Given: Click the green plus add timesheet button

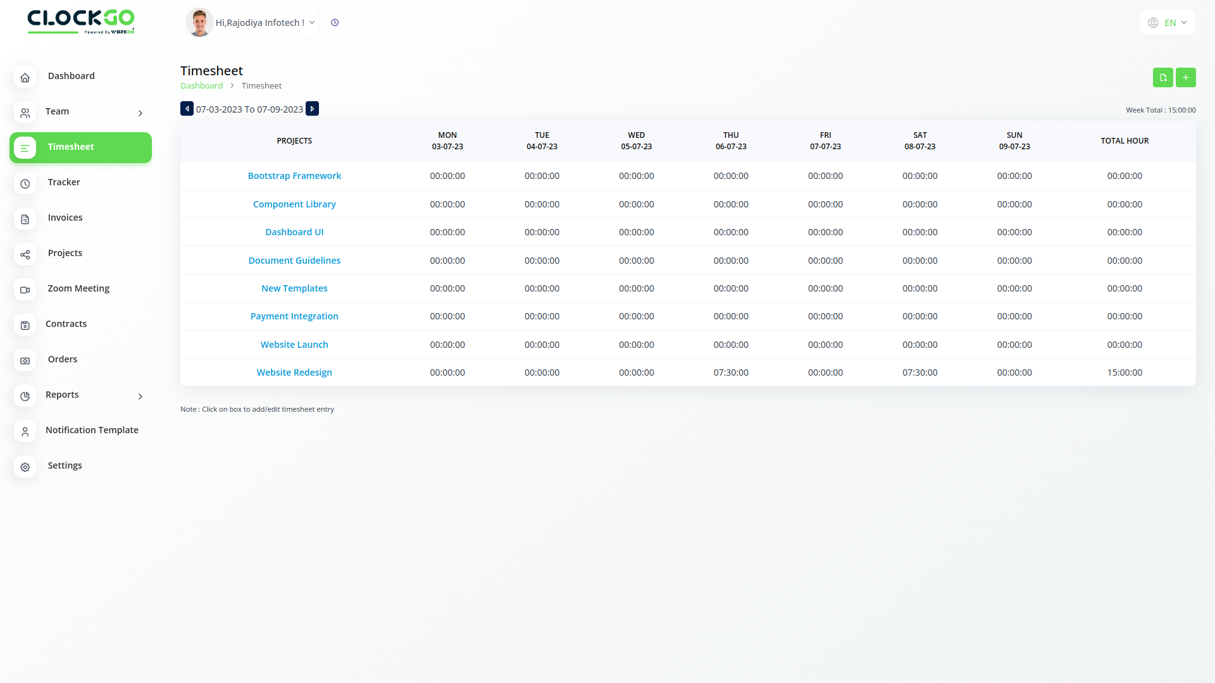Looking at the screenshot, I should click(x=1185, y=77).
